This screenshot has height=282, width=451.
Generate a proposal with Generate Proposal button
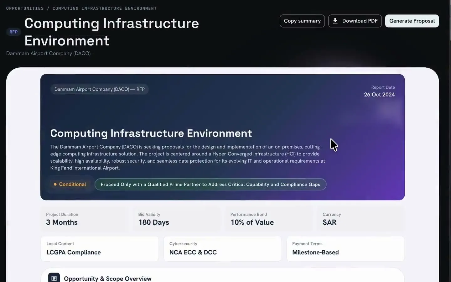pos(412,21)
